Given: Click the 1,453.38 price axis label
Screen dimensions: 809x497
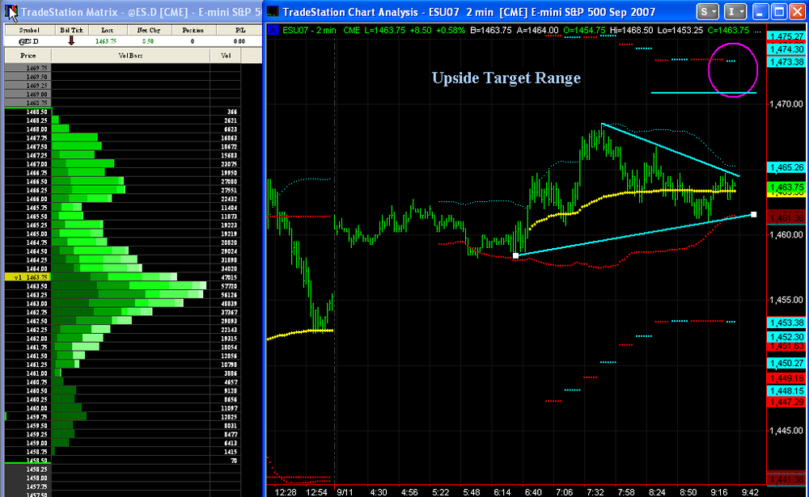Looking at the screenshot, I should (786, 322).
